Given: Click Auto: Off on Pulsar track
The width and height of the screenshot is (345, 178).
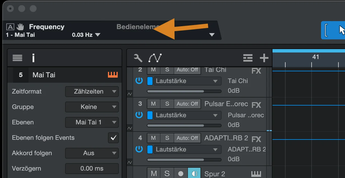Looking at the screenshot, I should tap(187, 104).
